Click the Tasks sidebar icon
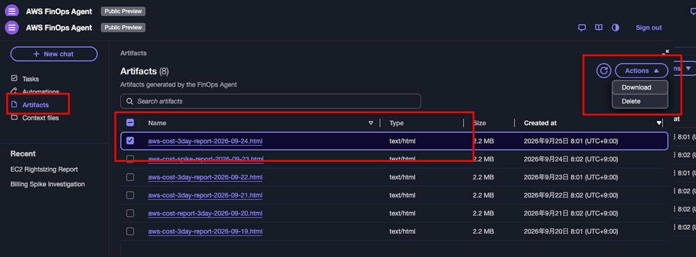The height and width of the screenshot is (257, 696). pos(14,78)
